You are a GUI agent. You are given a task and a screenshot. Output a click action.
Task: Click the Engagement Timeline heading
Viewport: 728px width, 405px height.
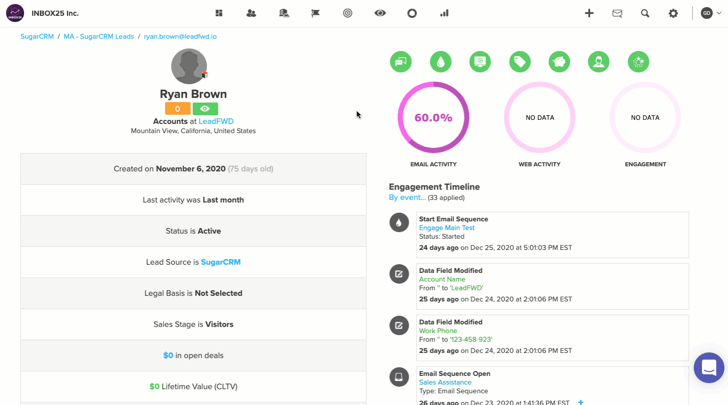(x=434, y=187)
